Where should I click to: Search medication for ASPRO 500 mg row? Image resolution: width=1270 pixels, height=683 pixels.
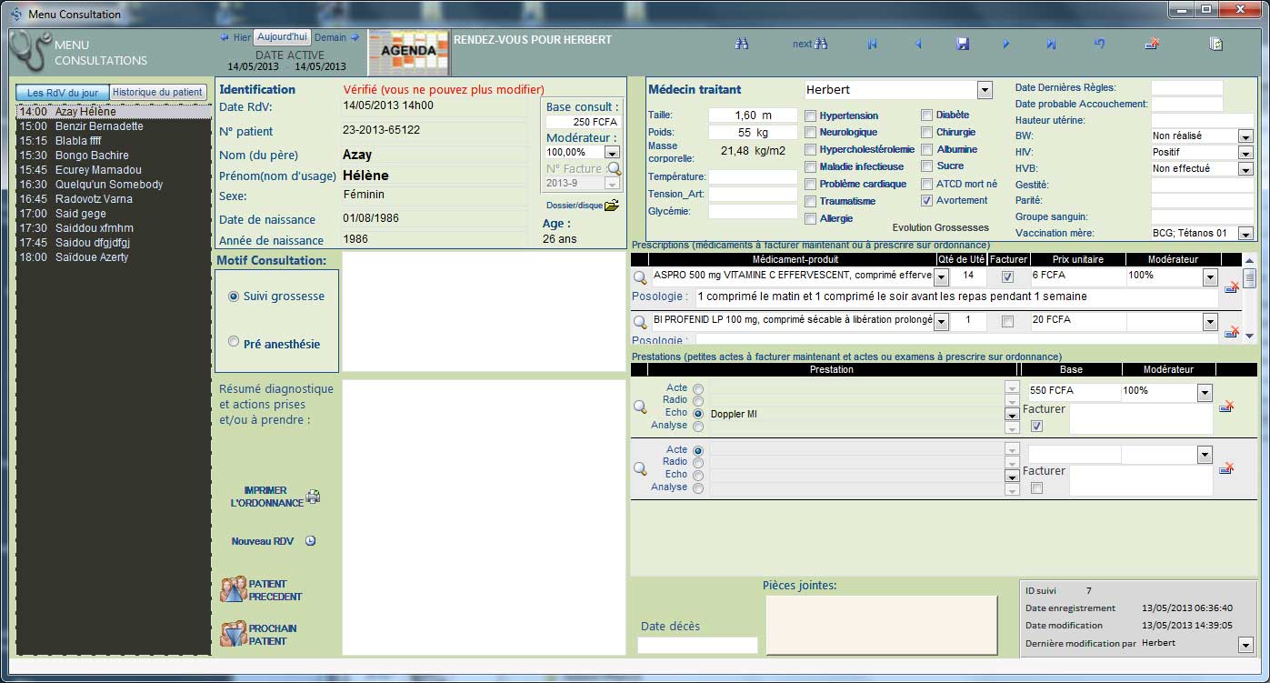click(x=640, y=277)
